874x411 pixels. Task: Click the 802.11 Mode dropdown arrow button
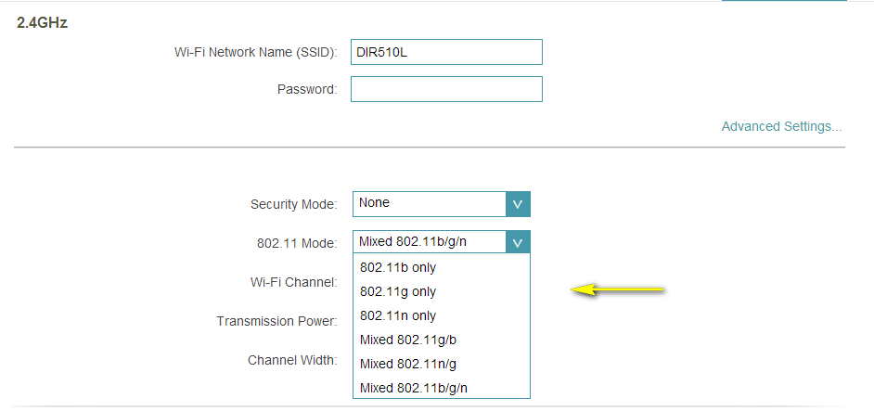(x=518, y=243)
